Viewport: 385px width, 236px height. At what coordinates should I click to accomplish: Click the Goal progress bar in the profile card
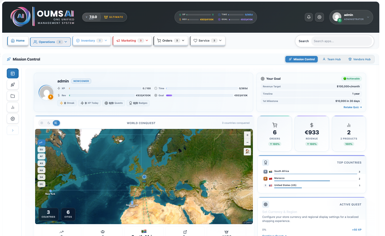199,95
